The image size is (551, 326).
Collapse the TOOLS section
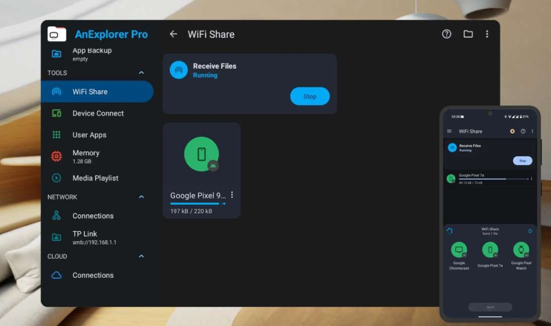pos(141,73)
